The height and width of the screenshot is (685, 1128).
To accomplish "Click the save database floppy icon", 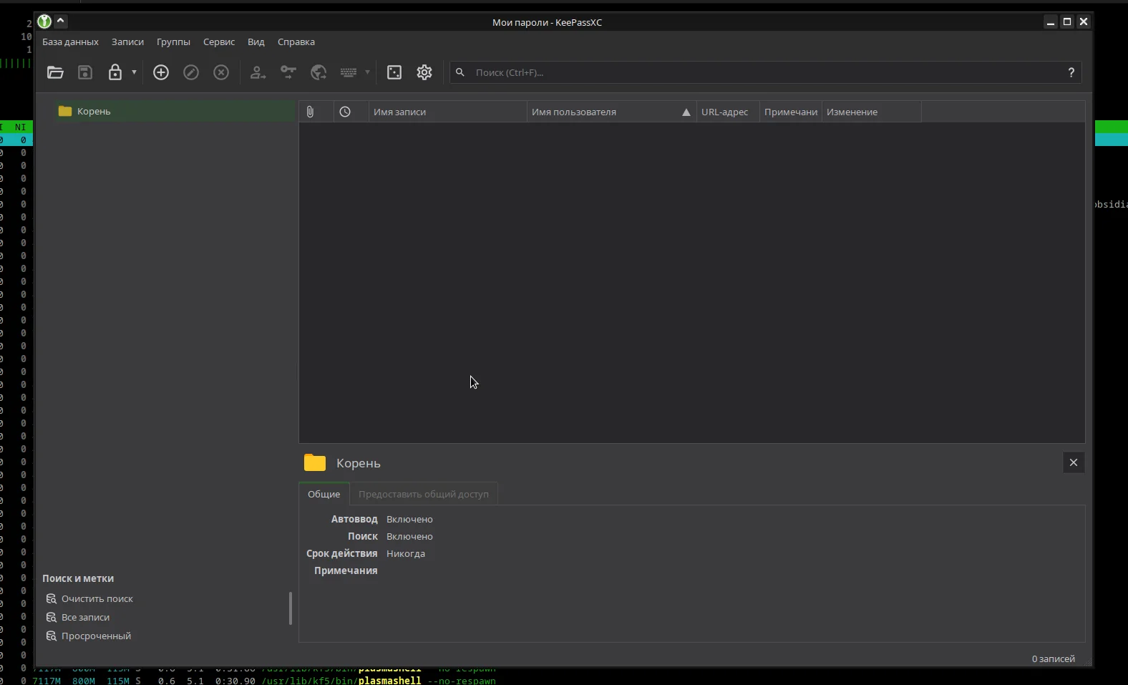I will (x=85, y=72).
